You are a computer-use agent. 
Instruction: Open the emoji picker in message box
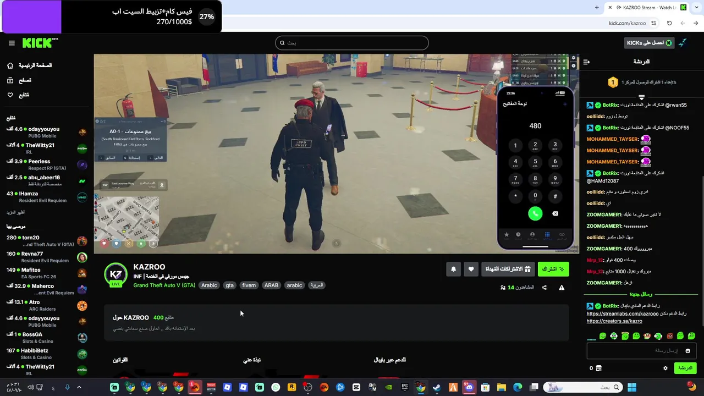coord(687,351)
